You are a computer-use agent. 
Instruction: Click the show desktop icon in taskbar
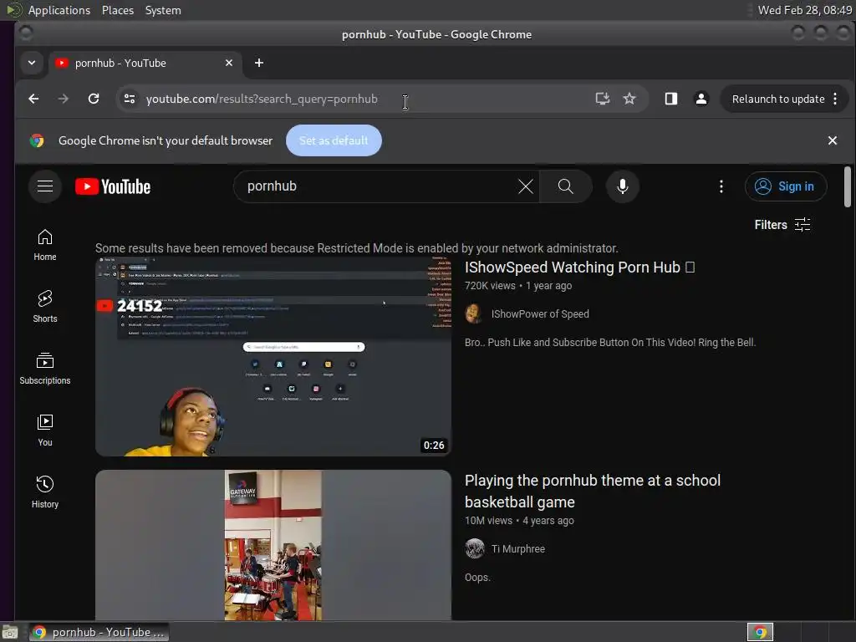click(10, 633)
